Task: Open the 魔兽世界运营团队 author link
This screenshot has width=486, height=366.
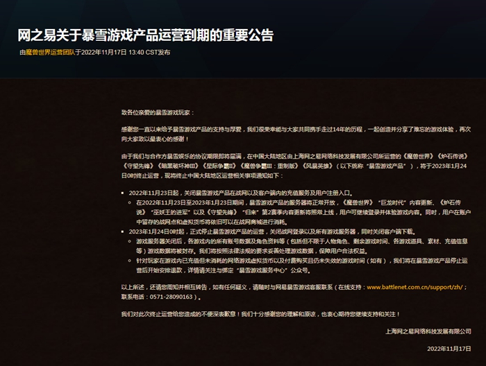Action: pyautogui.click(x=49, y=52)
